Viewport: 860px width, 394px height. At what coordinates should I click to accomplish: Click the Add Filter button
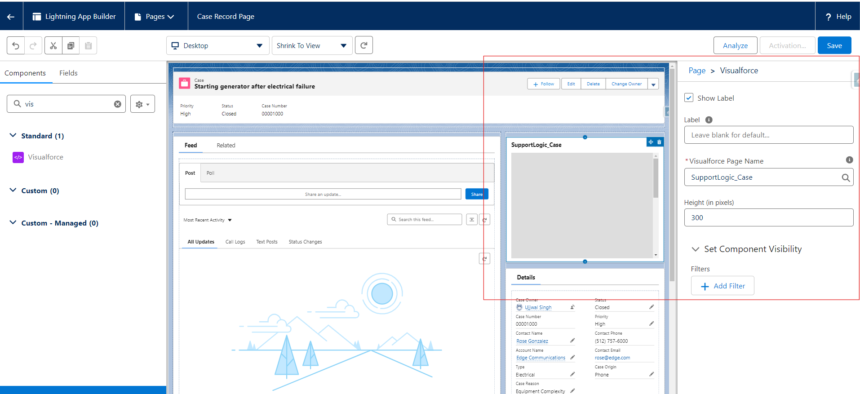pyautogui.click(x=723, y=286)
